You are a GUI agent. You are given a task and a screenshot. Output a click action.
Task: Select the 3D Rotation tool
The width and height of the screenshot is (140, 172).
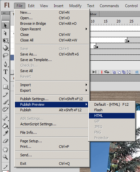(5, 48)
